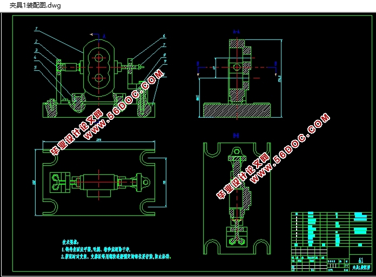
Task: Select the hatched base plate in section A-A
Action: [236, 110]
